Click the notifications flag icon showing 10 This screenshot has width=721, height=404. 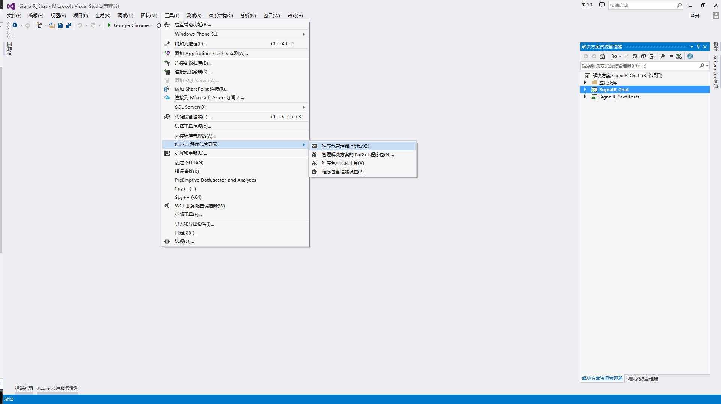coord(587,5)
